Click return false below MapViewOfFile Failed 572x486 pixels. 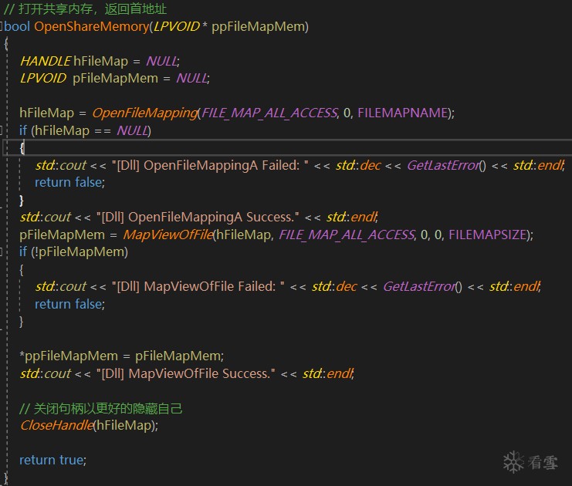click(69, 304)
